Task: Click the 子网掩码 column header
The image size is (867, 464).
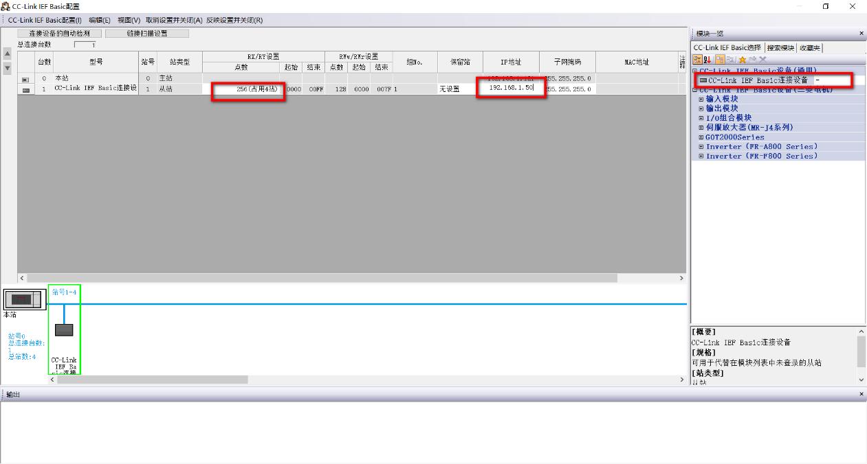Action: tap(567, 62)
